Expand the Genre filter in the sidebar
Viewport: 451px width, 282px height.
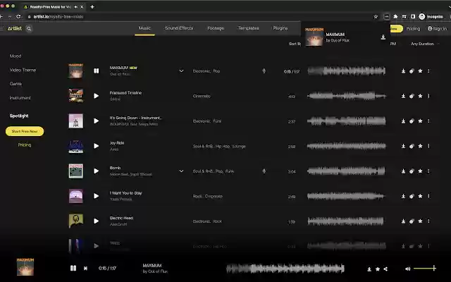click(x=16, y=84)
